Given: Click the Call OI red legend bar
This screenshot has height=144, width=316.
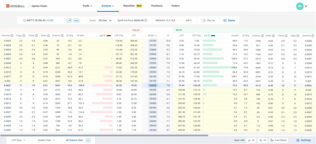Looking at the screenshot, I should [109, 36].
